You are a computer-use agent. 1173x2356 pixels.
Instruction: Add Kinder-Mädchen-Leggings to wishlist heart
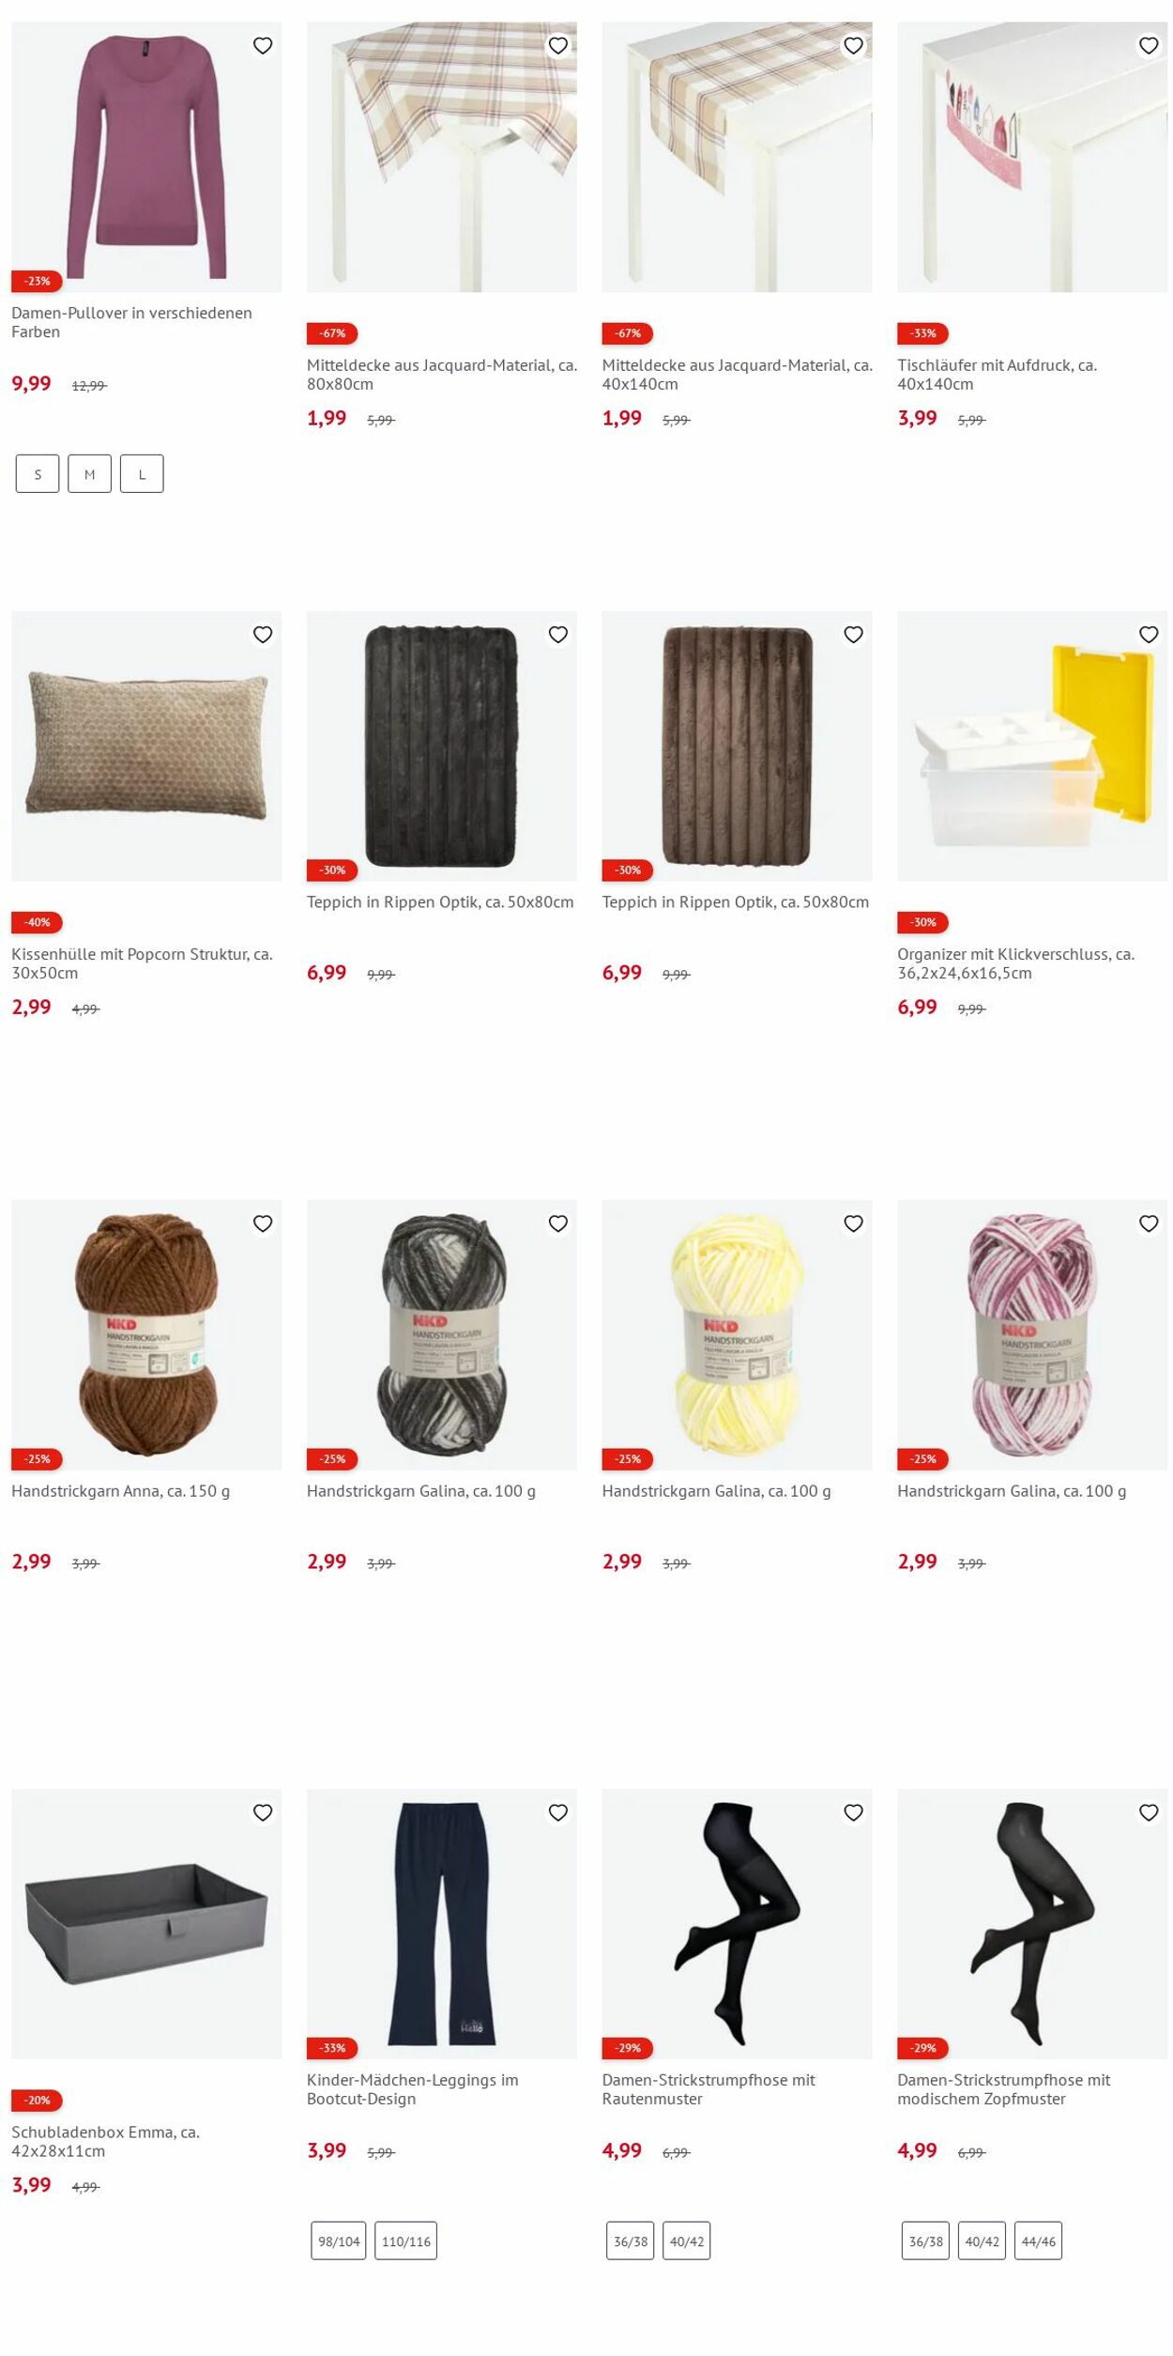tap(558, 1812)
